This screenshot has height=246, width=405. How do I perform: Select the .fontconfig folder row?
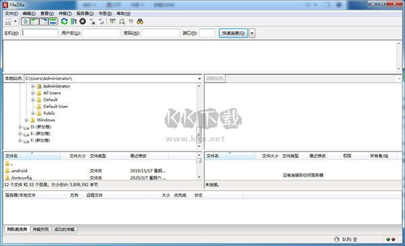[100, 178]
